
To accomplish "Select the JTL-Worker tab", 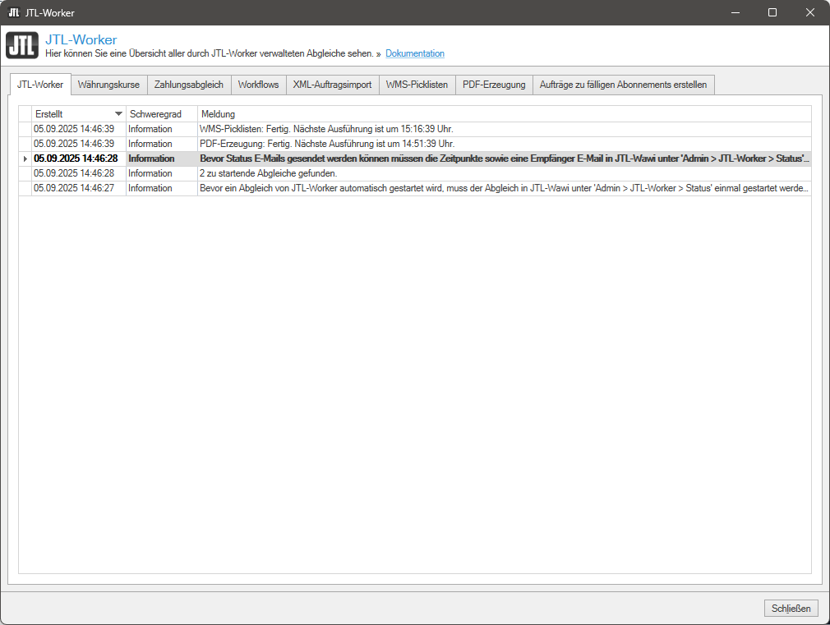I will (40, 85).
